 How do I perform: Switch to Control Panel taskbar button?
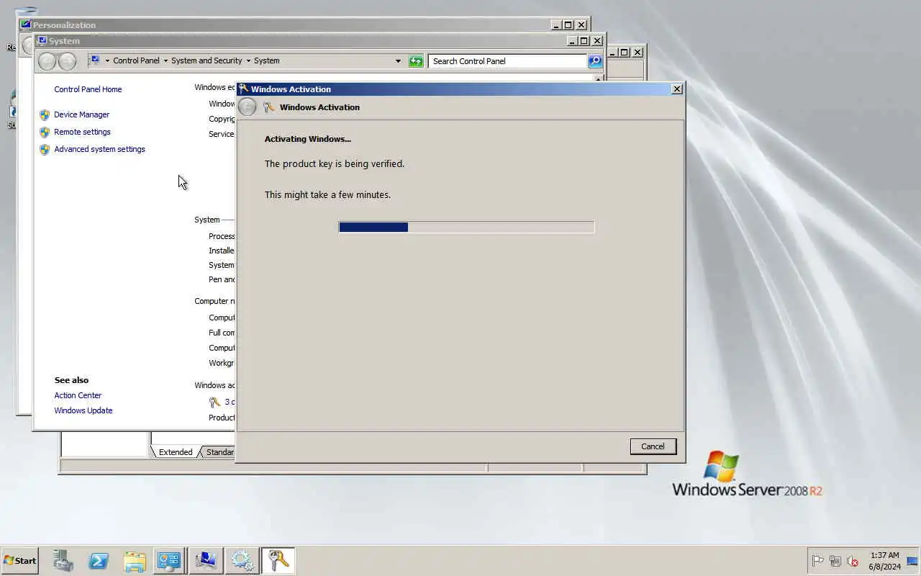pyautogui.click(x=169, y=560)
